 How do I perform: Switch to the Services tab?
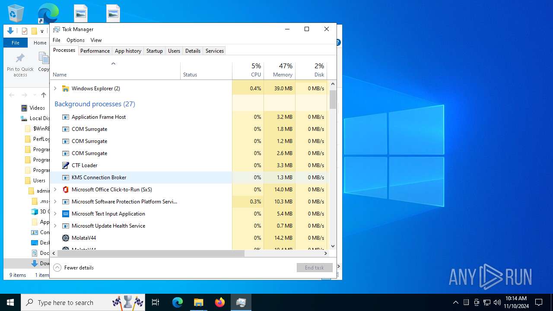(x=215, y=51)
